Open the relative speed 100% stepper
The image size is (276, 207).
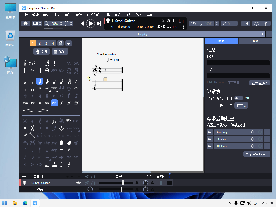pos(217,24)
